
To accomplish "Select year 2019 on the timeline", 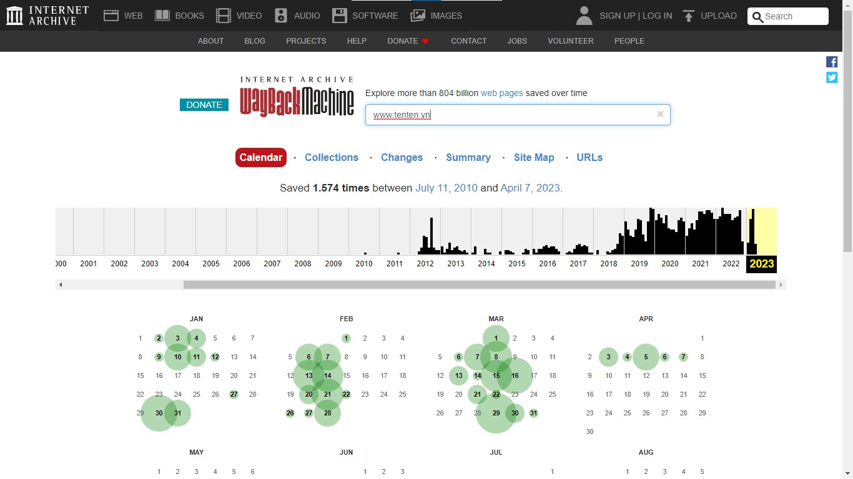I will click(639, 264).
